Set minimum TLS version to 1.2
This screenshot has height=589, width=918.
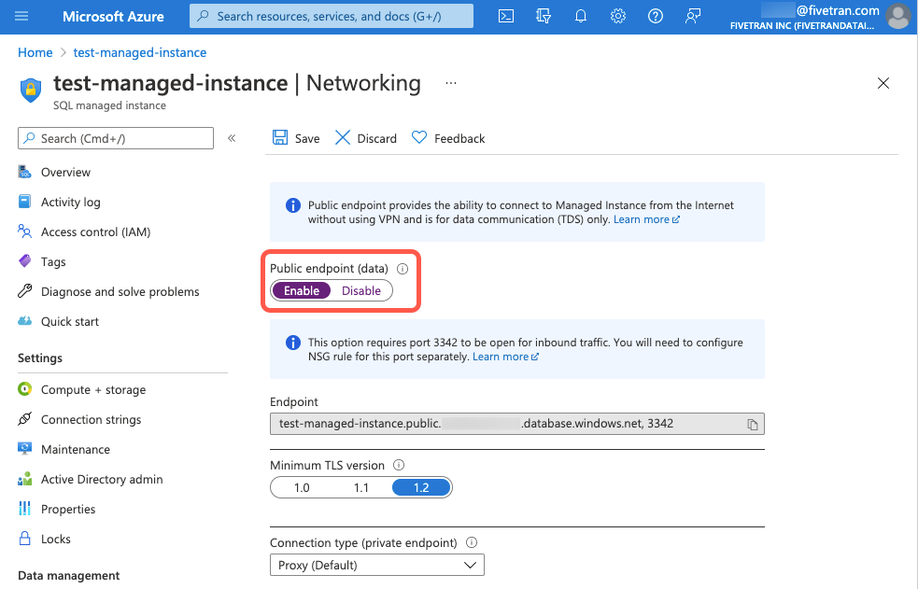421,488
